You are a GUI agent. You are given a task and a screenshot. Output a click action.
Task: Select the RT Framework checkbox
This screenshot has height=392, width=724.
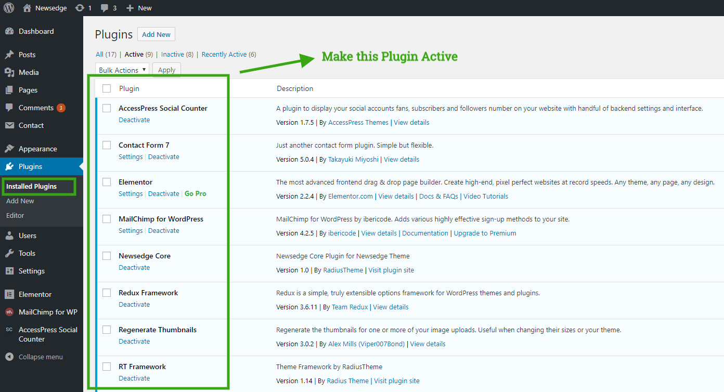click(x=107, y=367)
